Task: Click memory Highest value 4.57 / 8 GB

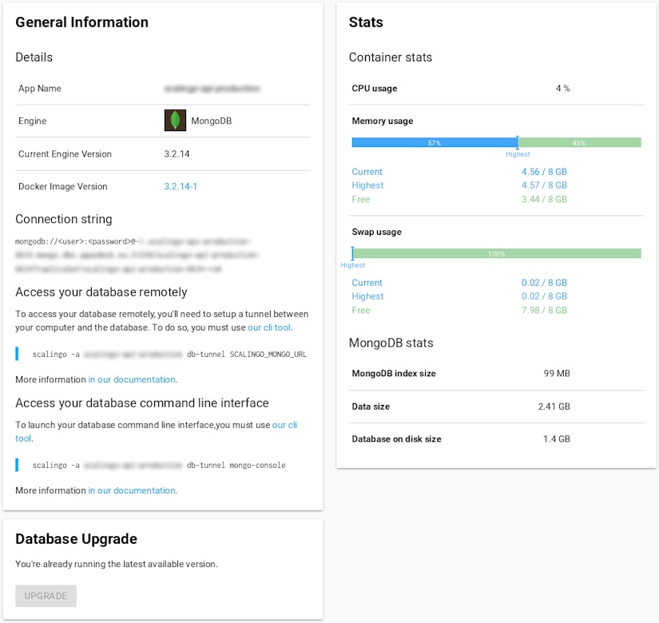Action: [x=544, y=185]
